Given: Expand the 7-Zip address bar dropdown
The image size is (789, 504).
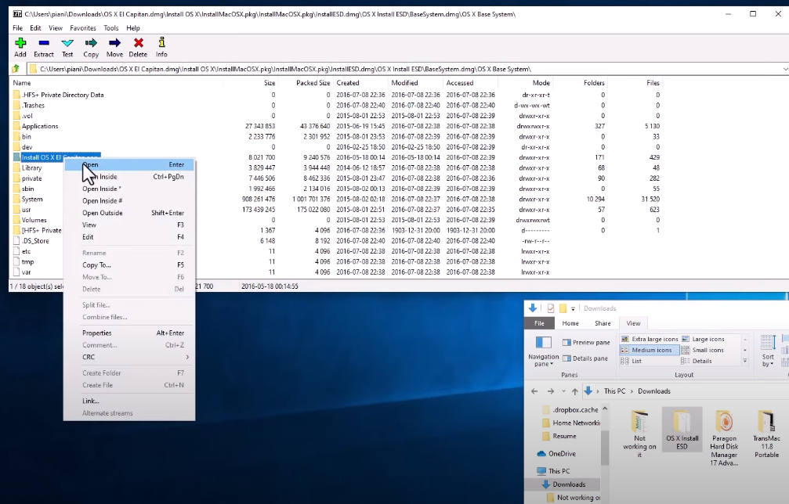Looking at the screenshot, I should tap(784, 69).
